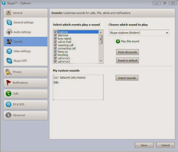Expand the Advanced section

coord(26,115)
